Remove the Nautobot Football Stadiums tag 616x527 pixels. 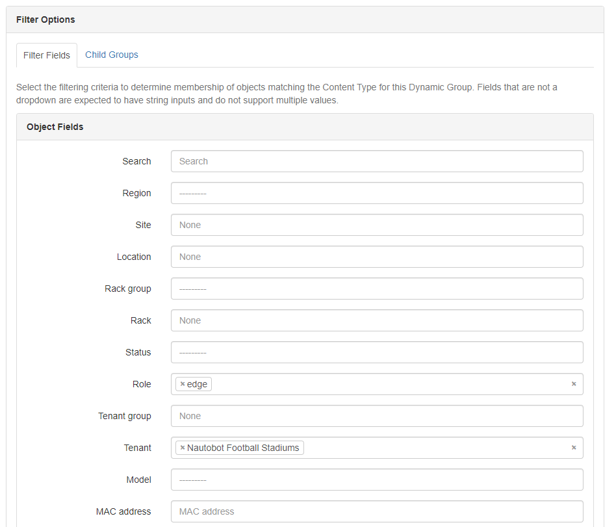point(183,448)
